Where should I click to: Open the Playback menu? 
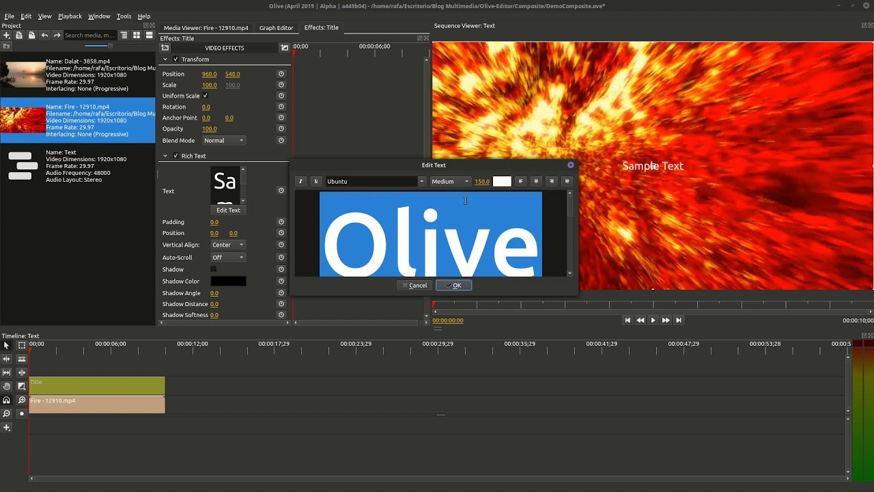point(70,16)
